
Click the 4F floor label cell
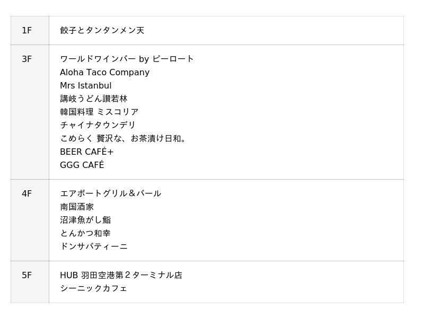tap(27, 194)
